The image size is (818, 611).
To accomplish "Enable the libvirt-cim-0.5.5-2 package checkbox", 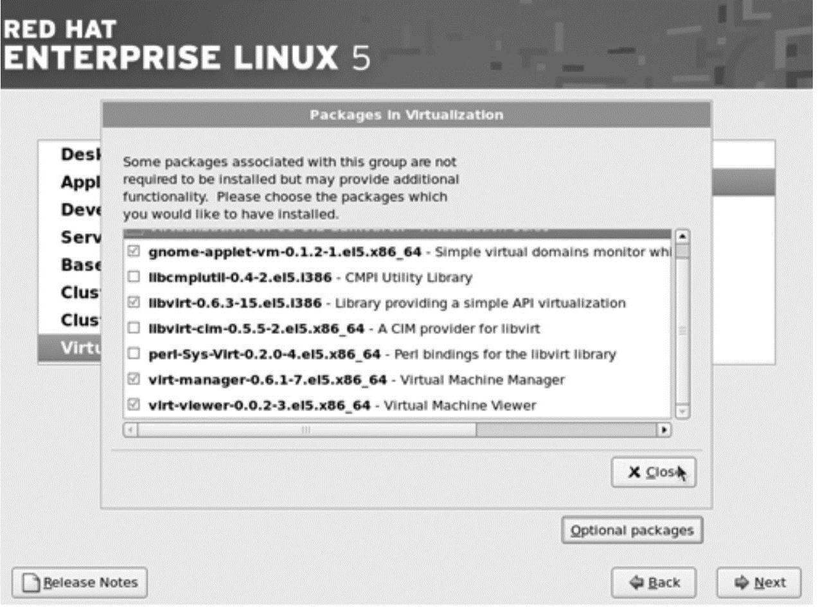I will [134, 328].
